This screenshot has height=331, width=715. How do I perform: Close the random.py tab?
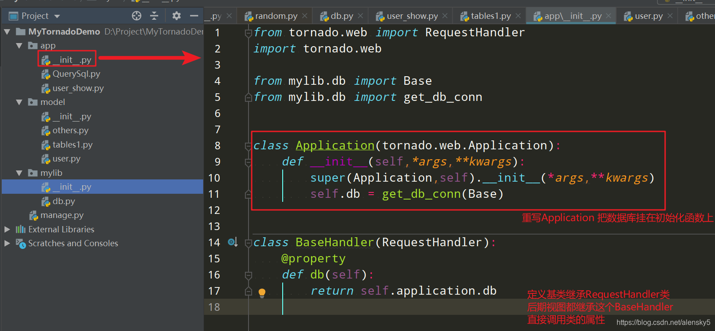pos(305,16)
